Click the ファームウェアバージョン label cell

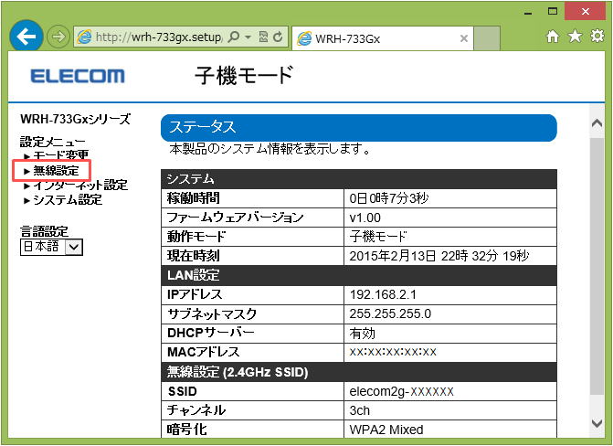pyautogui.click(x=252, y=218)
